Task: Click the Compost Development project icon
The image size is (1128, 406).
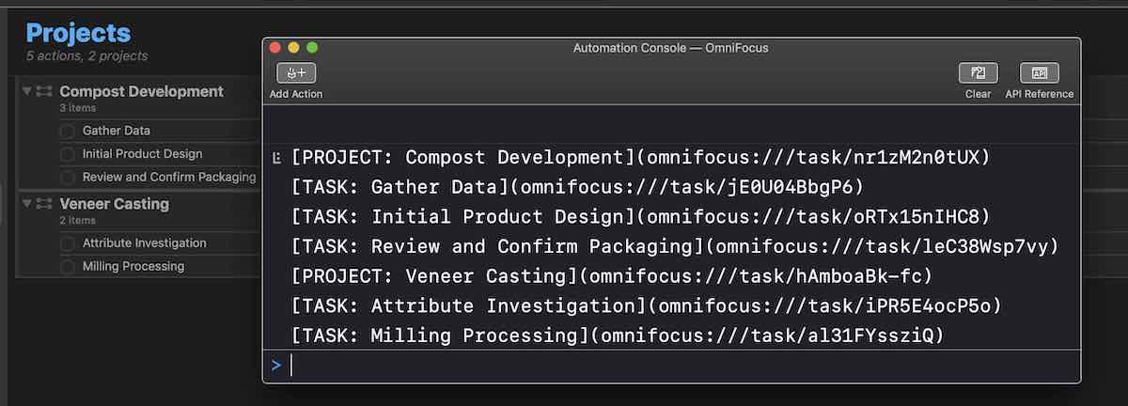Action: click(44, 92)
